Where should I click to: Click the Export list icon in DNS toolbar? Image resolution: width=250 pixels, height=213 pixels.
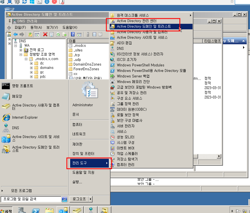[64, 34]
